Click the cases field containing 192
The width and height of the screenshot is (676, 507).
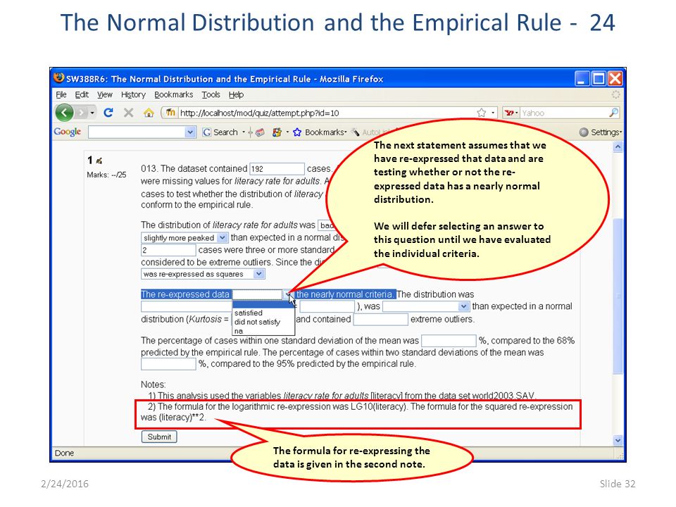pos(277,169)
